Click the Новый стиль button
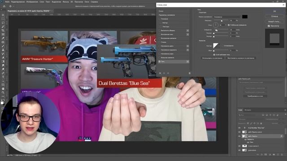This screenshot has height=161, width=287. [274, 21]
